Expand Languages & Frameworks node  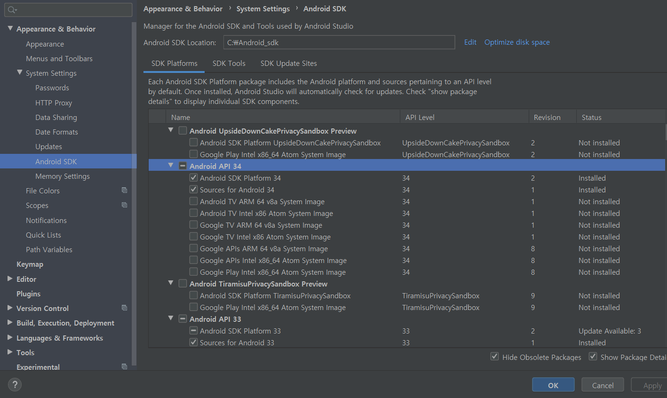pos(10,337)
